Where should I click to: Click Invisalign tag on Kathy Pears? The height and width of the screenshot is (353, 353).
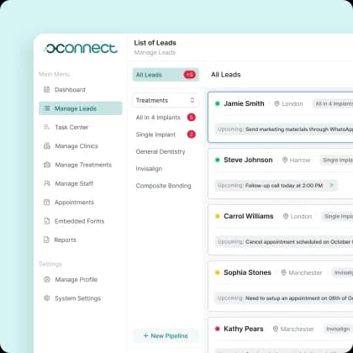338,329
